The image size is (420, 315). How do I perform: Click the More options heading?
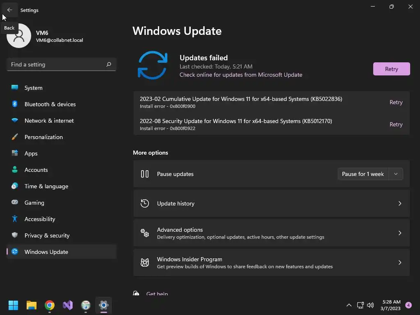(x=151, y=153)
